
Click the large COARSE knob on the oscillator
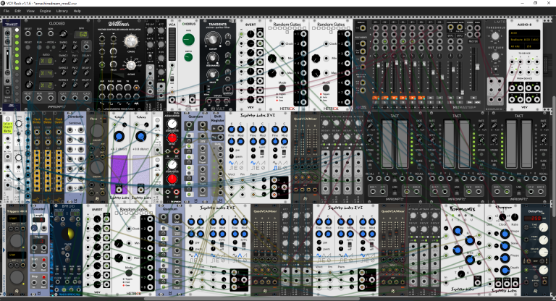click(x=130, y=41)
